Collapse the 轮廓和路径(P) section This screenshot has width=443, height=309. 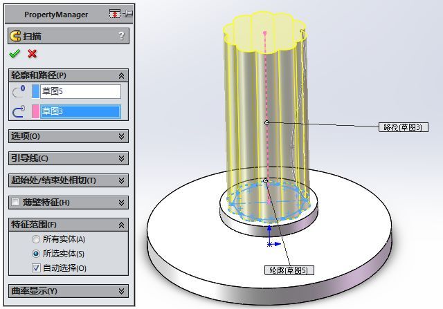click(121, 75)
